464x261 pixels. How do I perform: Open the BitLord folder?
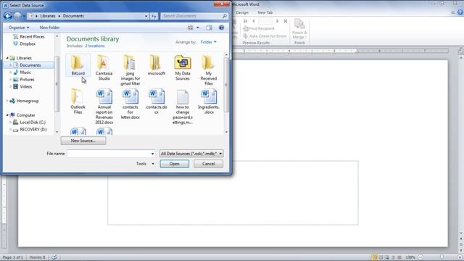point(78,65)
